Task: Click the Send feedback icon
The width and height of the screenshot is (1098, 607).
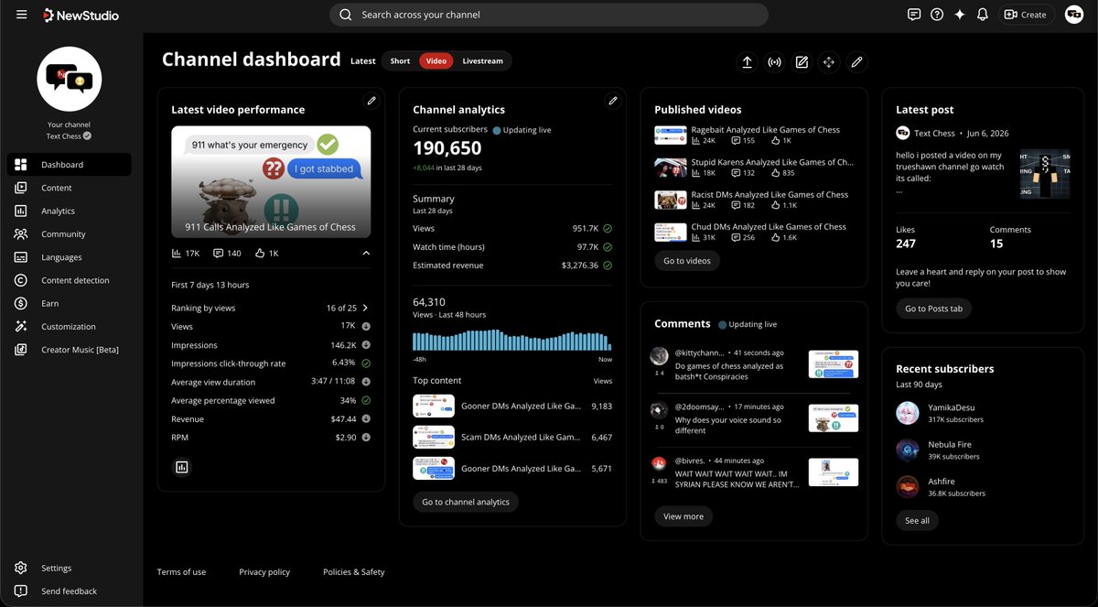Action: coord(21,591)
